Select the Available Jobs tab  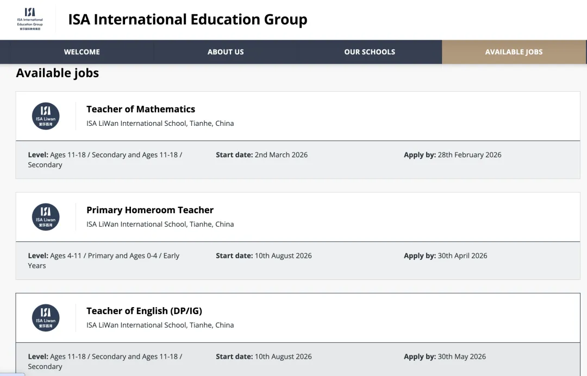pos(514,52)
